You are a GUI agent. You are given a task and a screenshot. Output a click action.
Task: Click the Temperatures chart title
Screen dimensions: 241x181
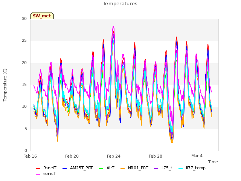coord(120,4)
